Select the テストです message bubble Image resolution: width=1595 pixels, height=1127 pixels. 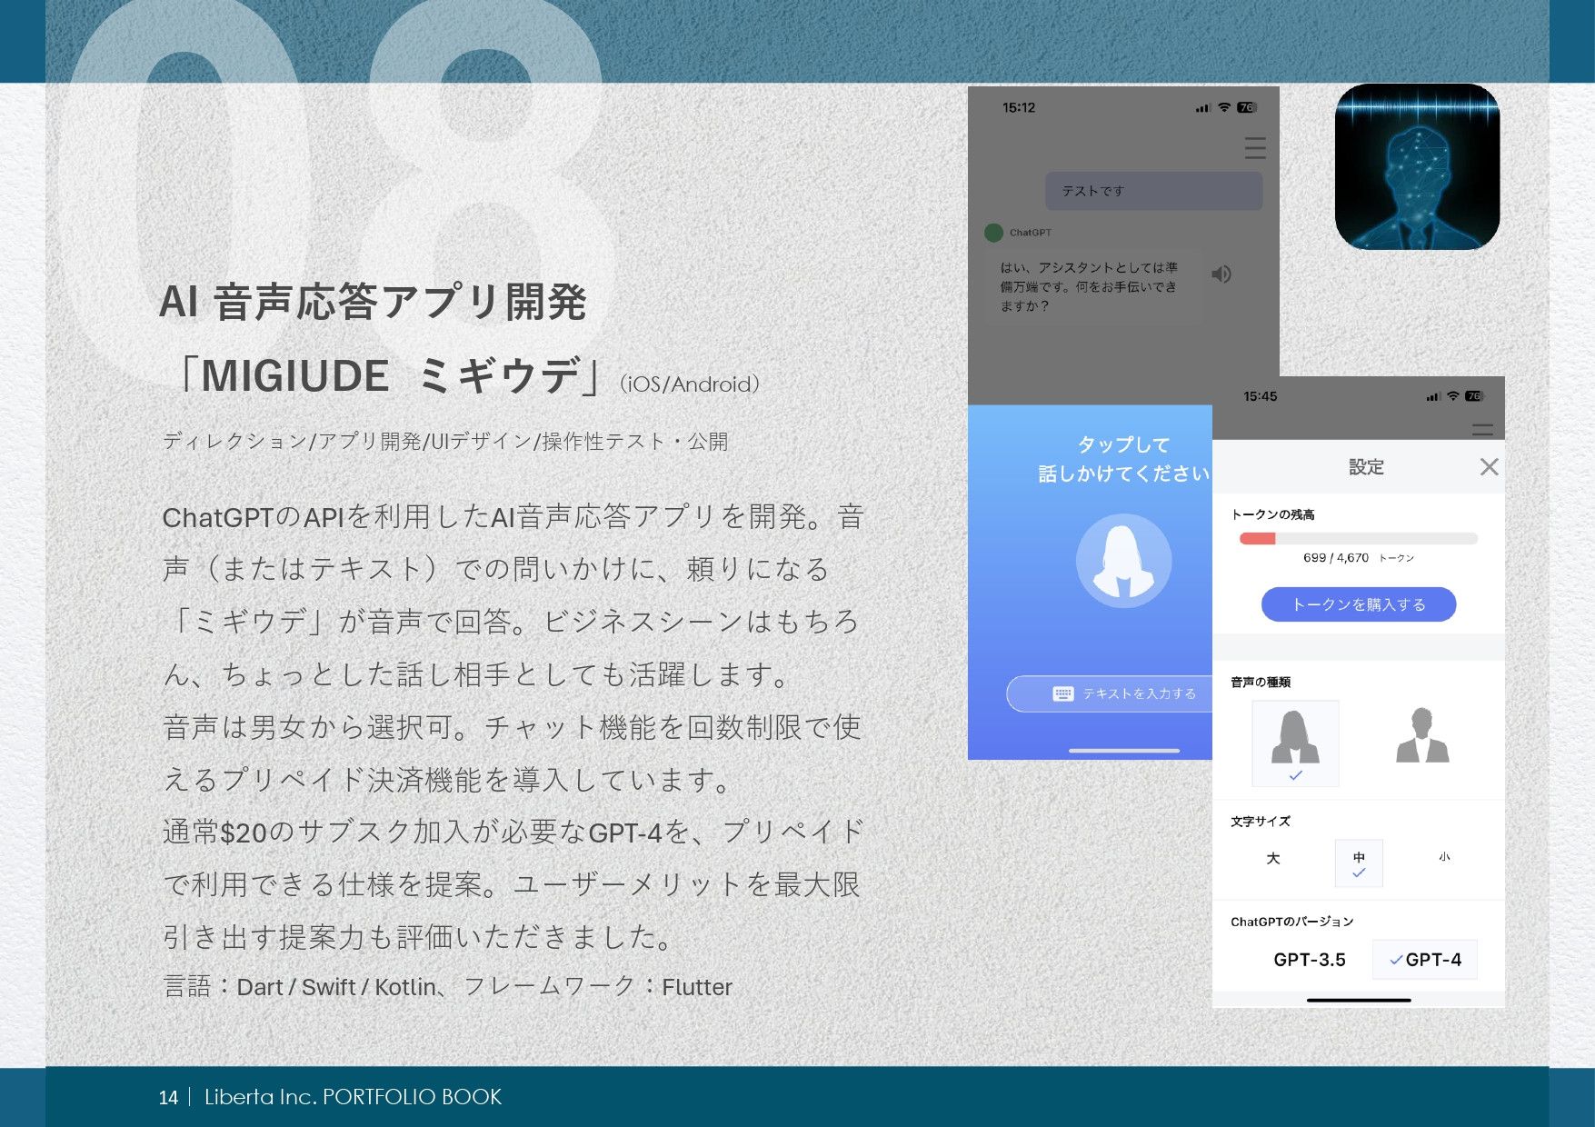coord(1154,191)
